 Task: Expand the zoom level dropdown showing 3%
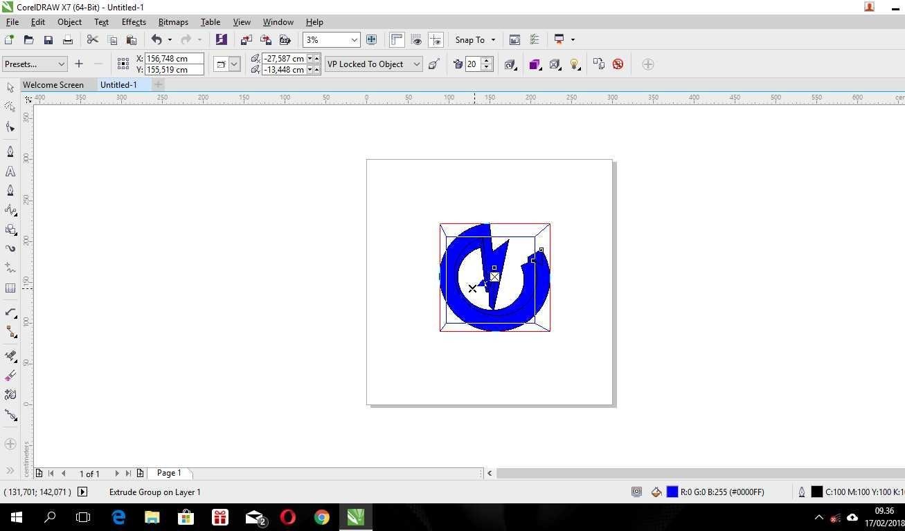coord(354,40)
